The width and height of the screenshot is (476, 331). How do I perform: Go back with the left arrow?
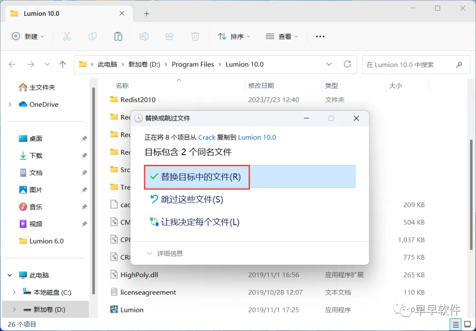click(x=12, y=64)
